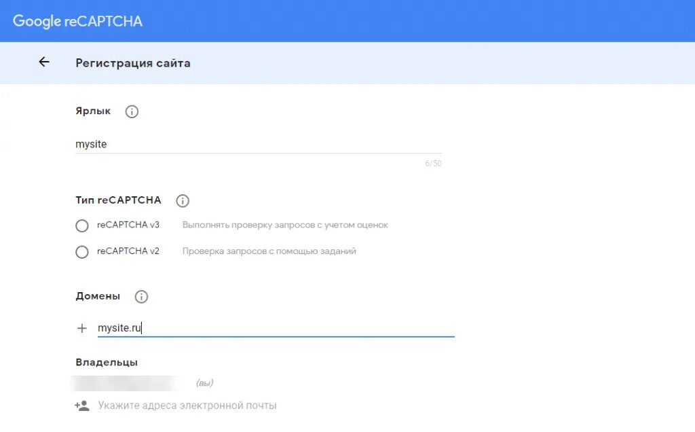Click the Google reCAPTCHA logo in the header

point(77,21)
